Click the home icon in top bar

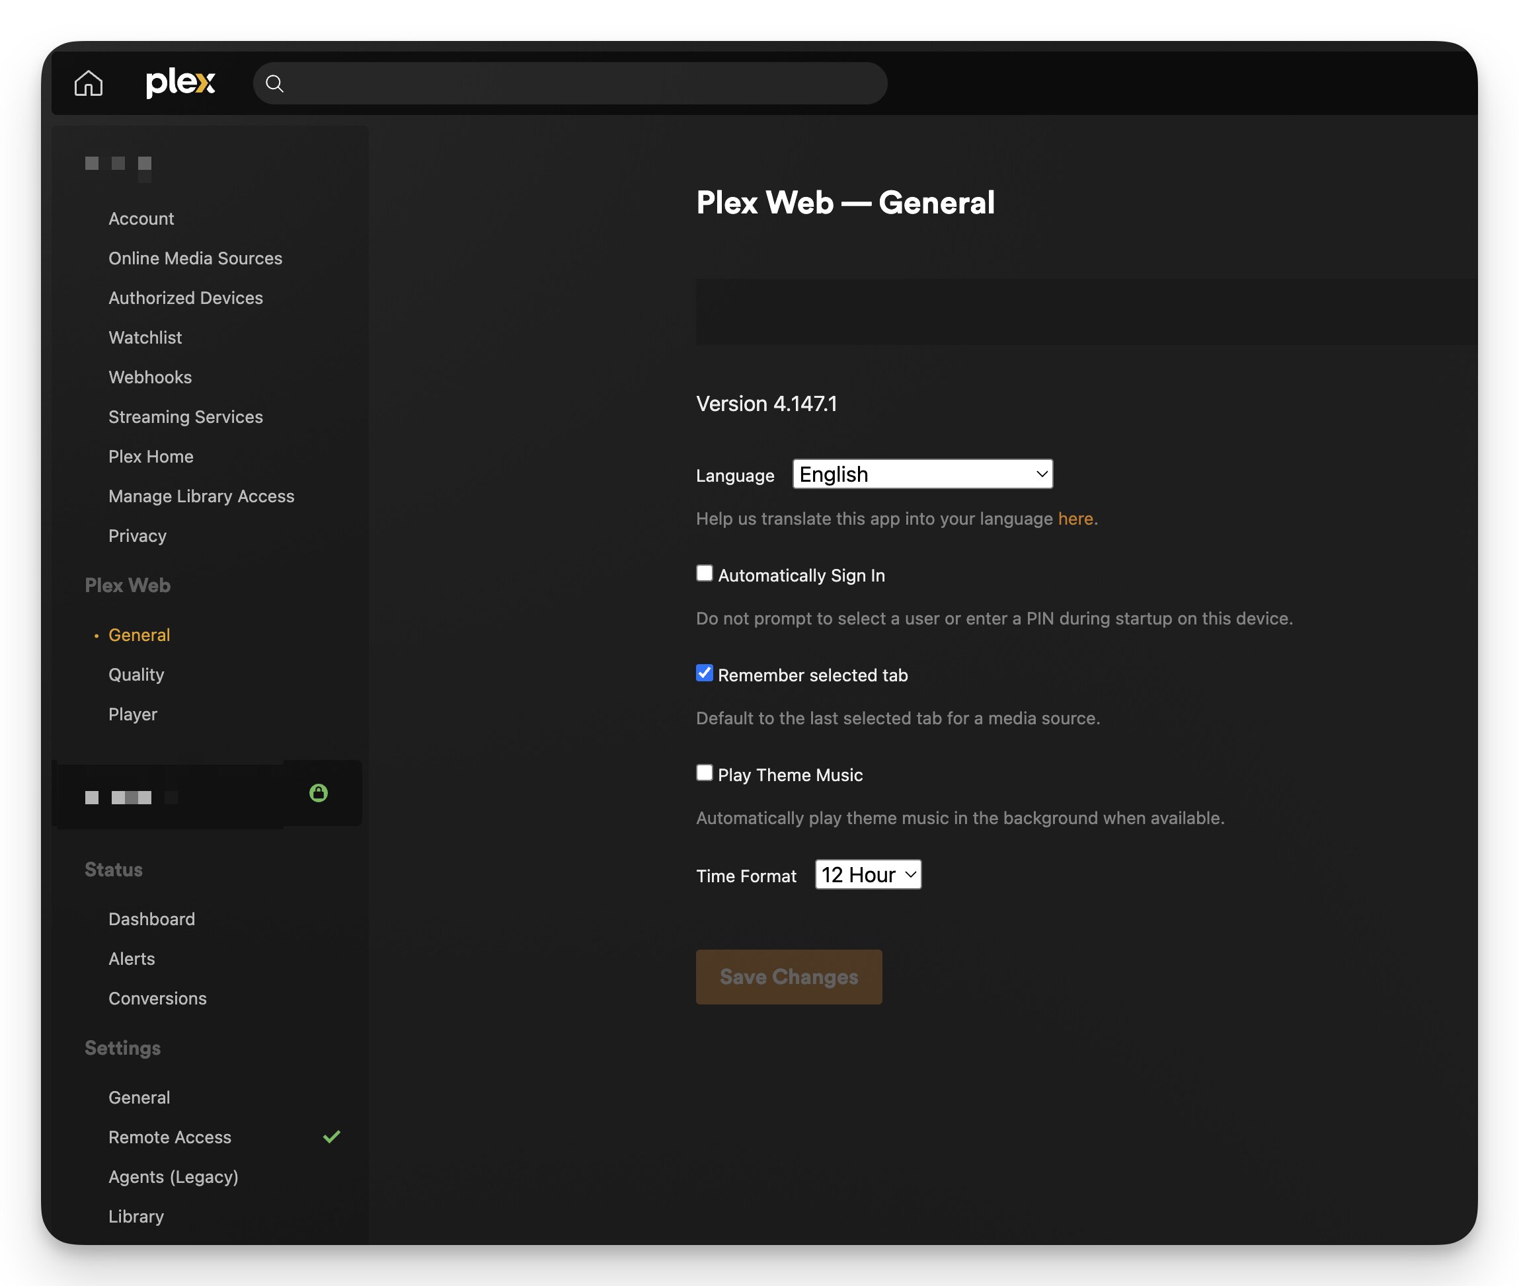tap(88, 83)
